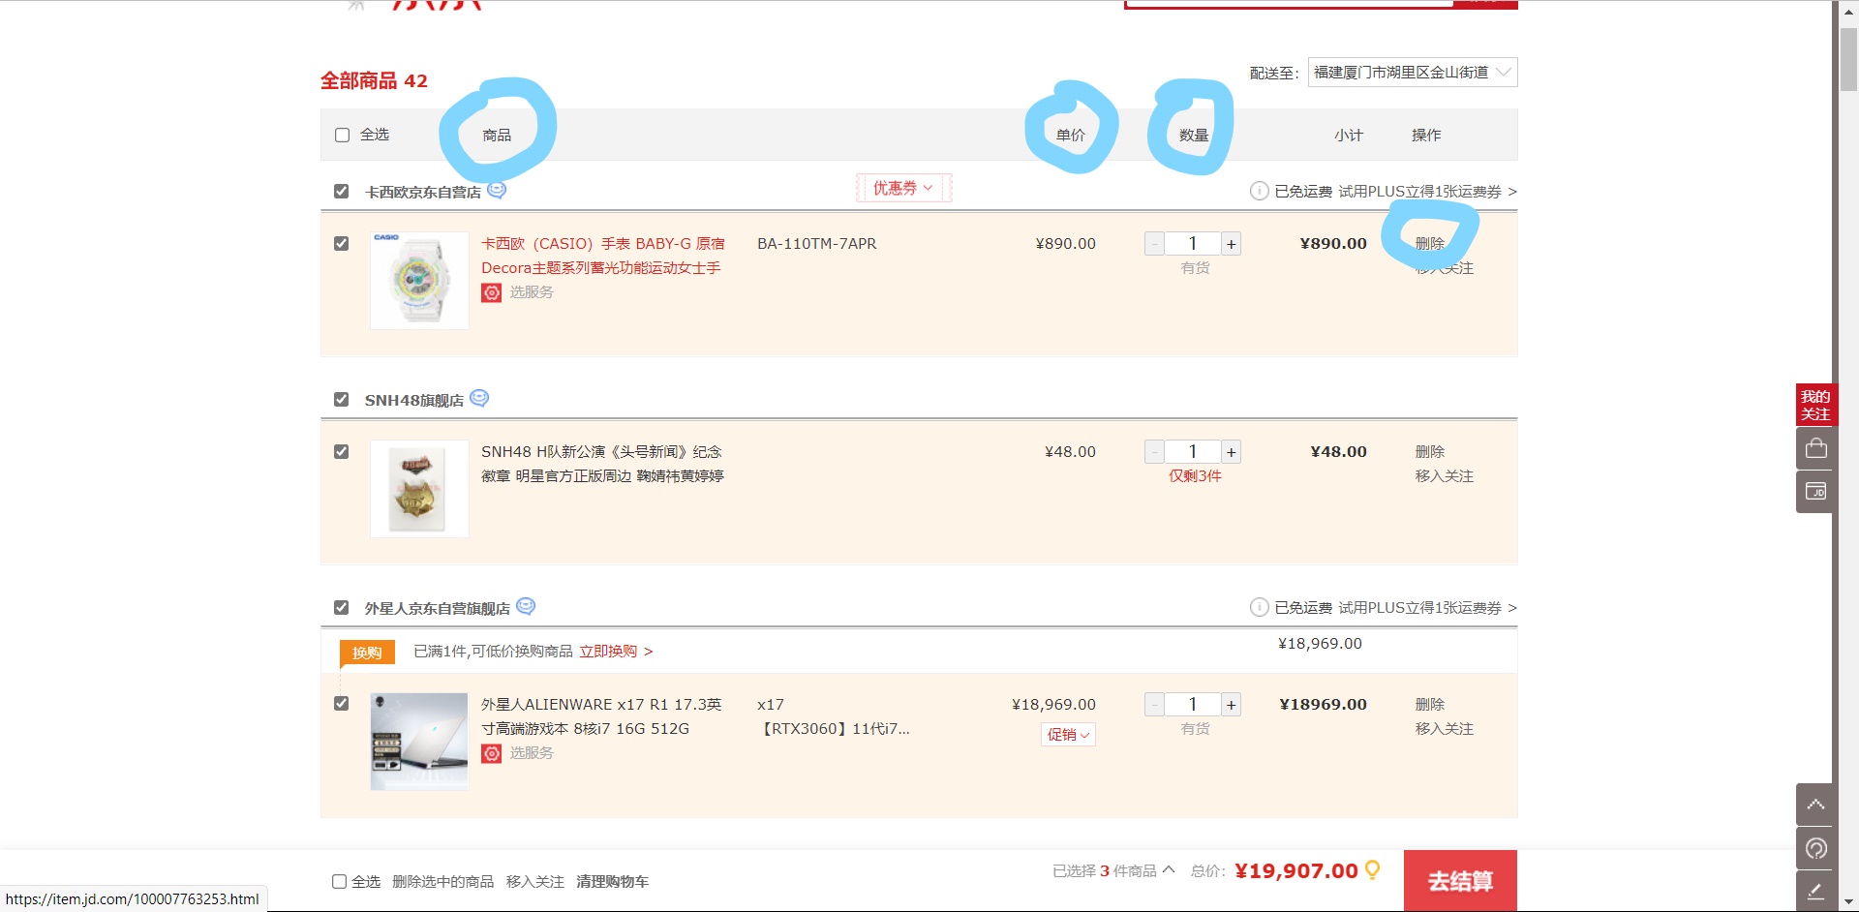This screenshot has width=1859, height=912.
Task: Increase quantity of CASIO watch
Action: pos(1231,244)
